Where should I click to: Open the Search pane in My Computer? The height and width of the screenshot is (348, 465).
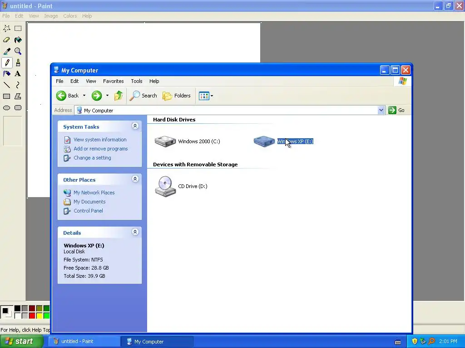[x=143, y=96]
